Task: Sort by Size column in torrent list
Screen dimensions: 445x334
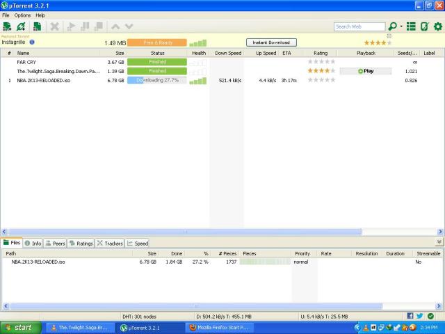Action: point(113,53)
